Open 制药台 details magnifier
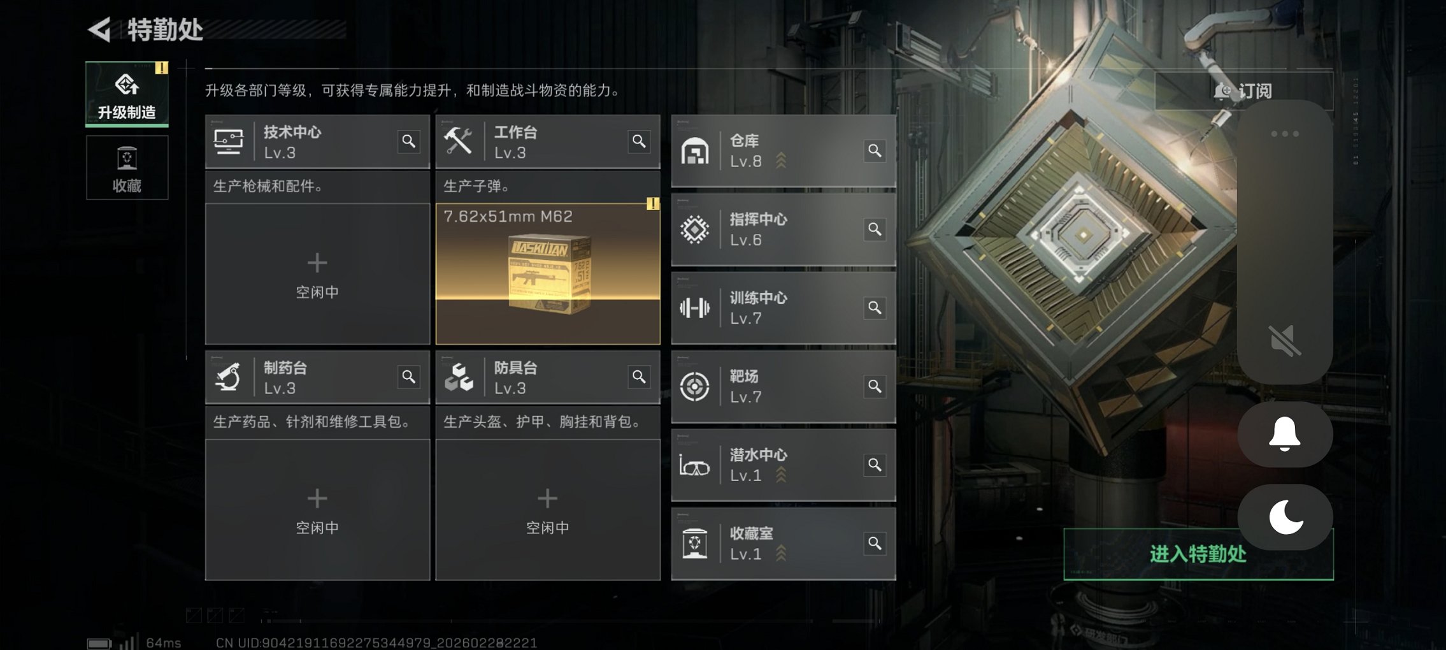Viewport: 1446px width, 650px height. click(x=409, y=377)
